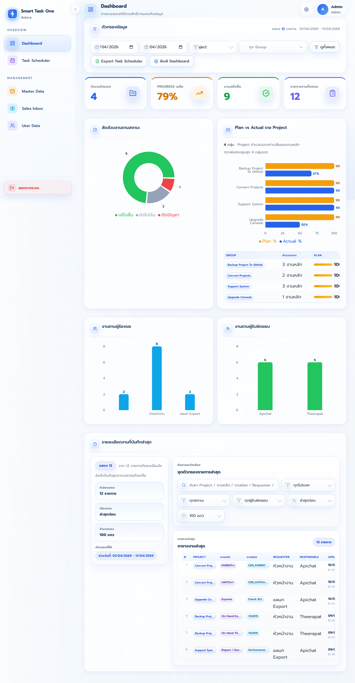355x683 pixels.
Task: Toggle the ยังไม่เริ่ม legend item
Action: tap(146, 215)
